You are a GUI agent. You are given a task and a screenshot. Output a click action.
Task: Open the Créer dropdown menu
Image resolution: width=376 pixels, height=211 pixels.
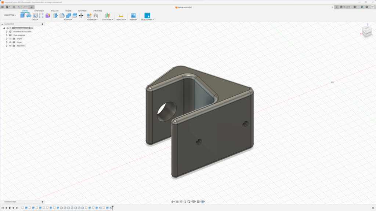coord(35,20)
